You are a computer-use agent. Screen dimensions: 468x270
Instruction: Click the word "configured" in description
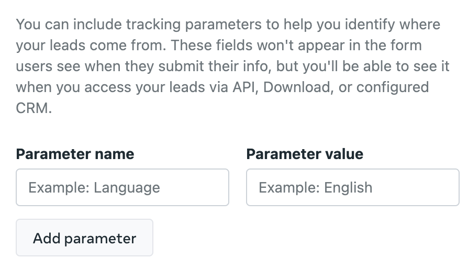coord(393,88)
